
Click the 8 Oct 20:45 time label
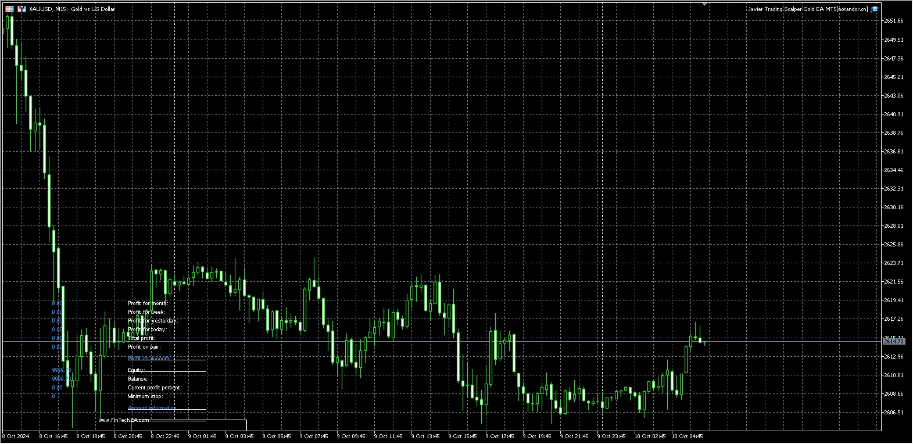[128, 436]
